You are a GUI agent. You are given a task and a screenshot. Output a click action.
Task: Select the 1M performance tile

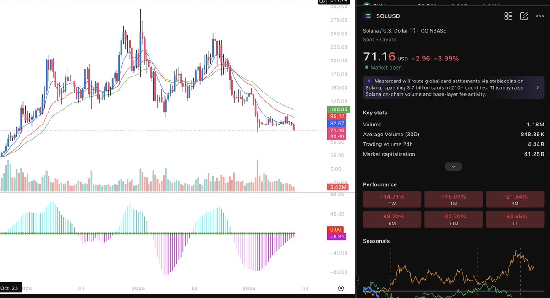click(453, 200)
